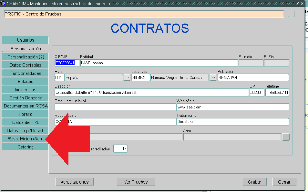Select the Datos Contables tab

[x=25, y=65]
